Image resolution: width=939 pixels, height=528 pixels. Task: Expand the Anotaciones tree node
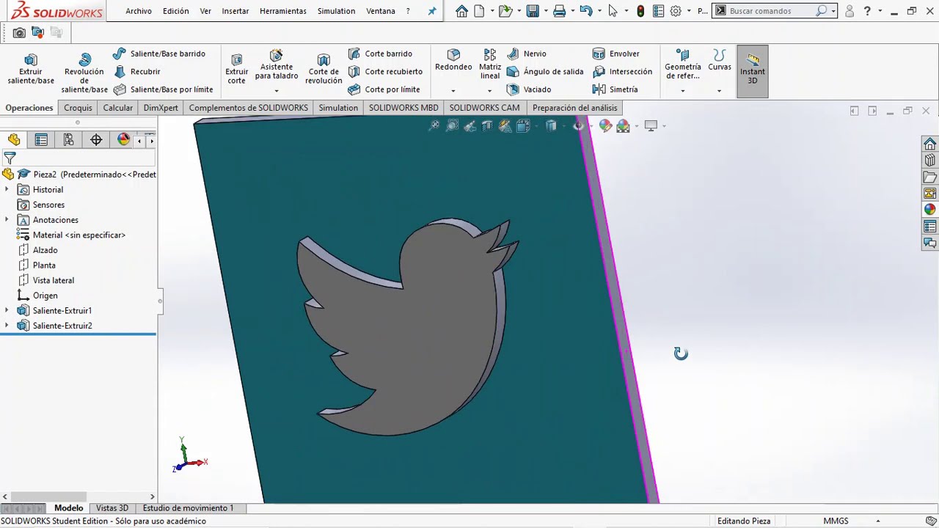[7, 220]
